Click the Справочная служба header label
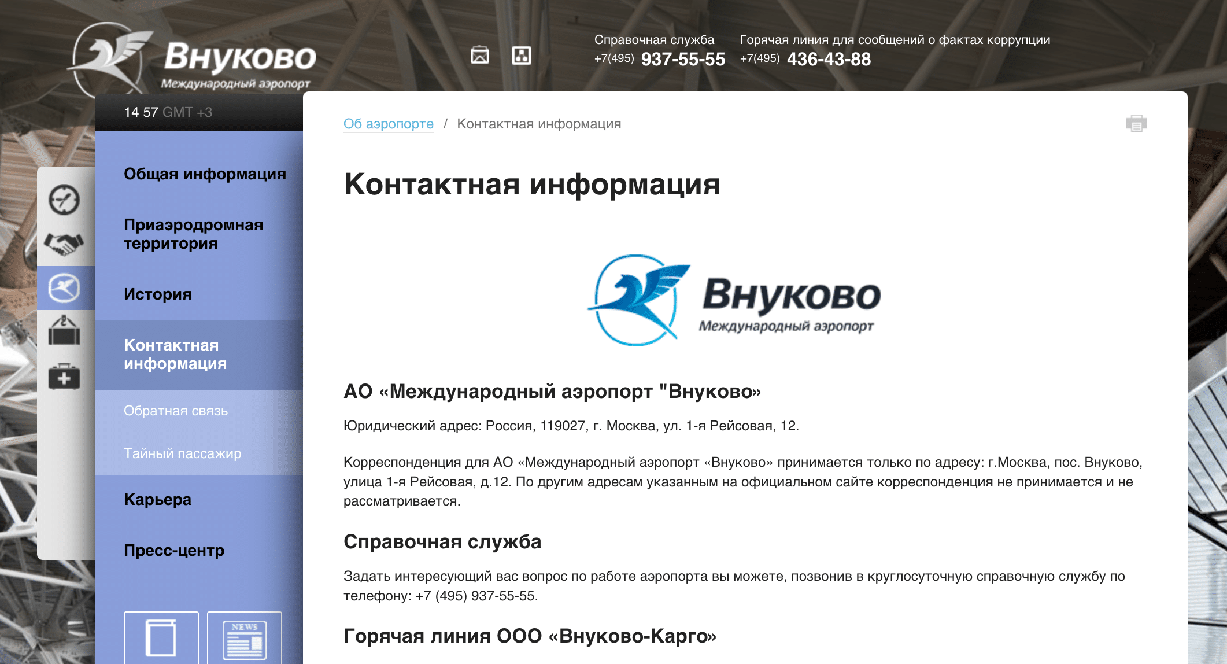This screenshot has width=1227, height=664. click(x=654, y=40)
